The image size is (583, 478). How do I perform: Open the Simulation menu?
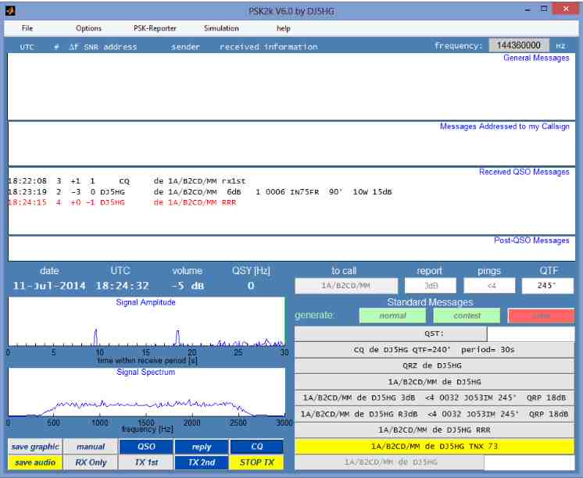tap(221, 28)
